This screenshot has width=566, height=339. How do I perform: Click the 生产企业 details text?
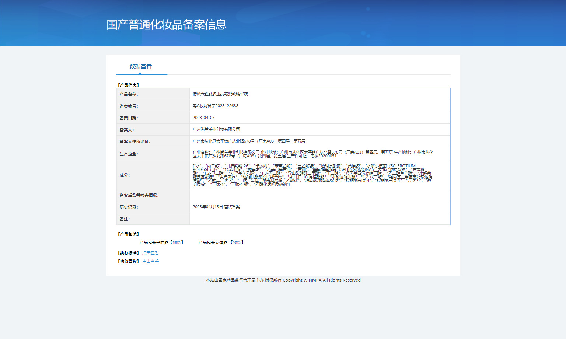point(313,154)
